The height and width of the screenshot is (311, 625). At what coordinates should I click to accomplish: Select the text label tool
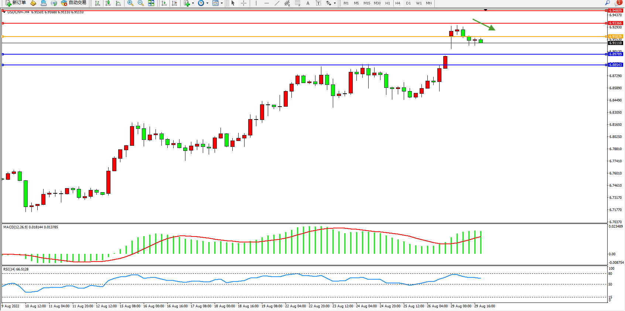pyautogui.click(x=308, y=3)
